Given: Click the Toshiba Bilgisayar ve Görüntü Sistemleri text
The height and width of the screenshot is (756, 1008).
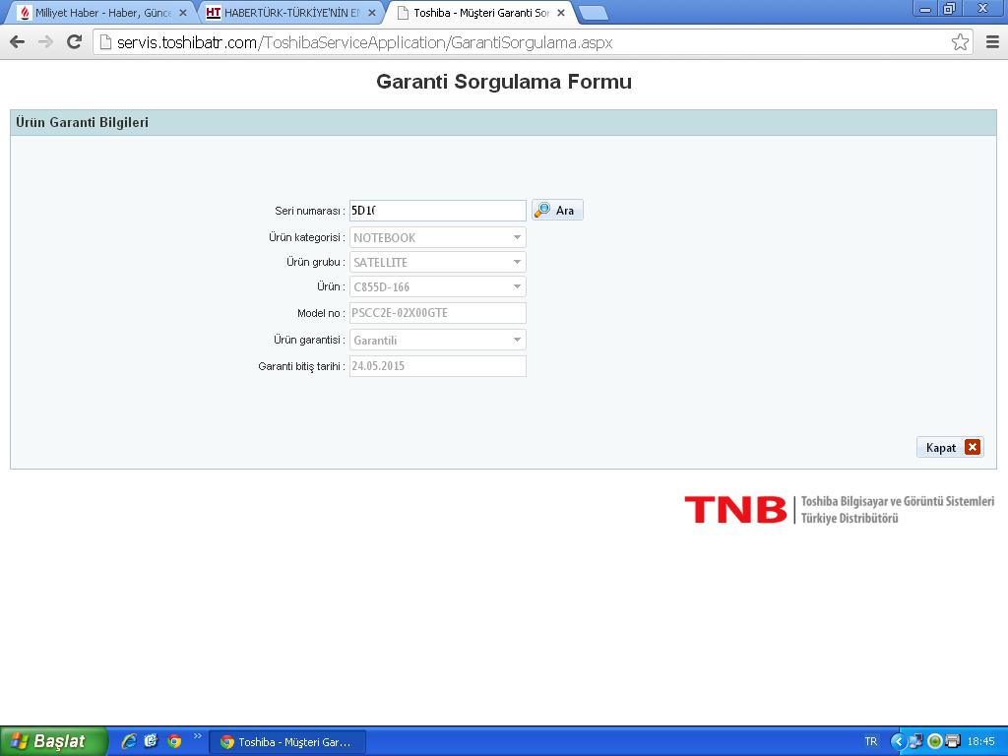Looking at the screenshot, I should tap(898, 501).
